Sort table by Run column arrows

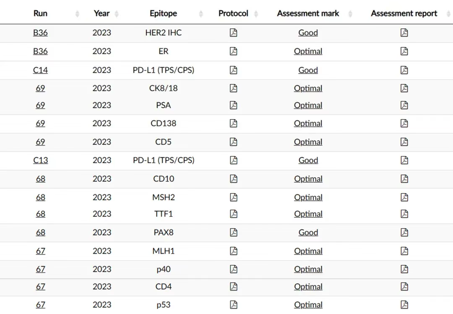[x=77, y=14]
